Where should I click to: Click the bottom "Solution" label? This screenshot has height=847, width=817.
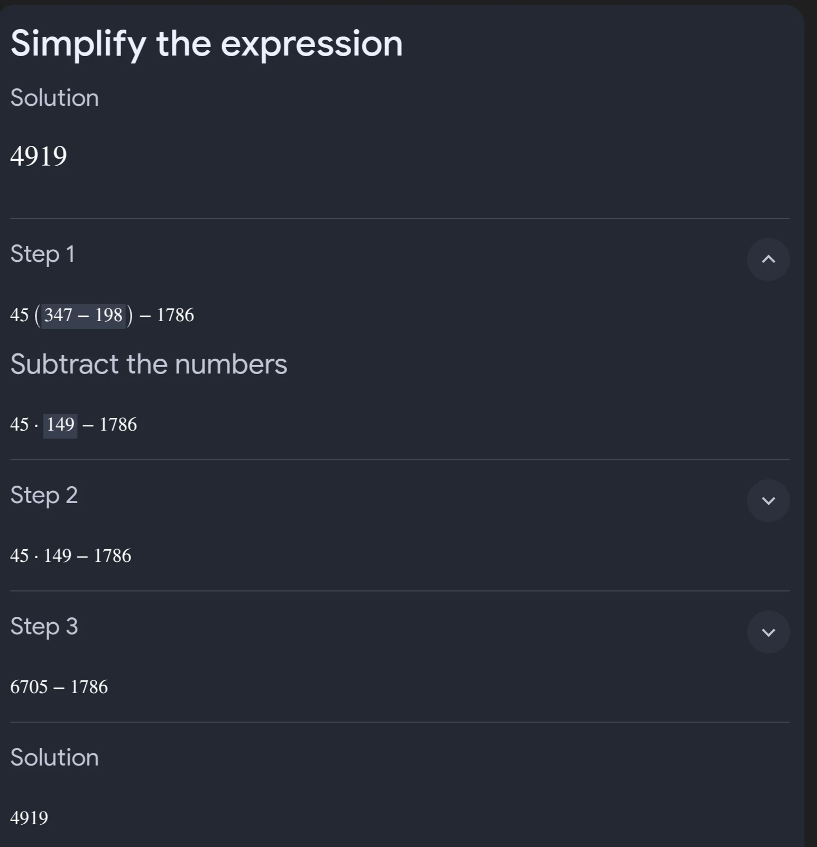click(x=54, y=758)
